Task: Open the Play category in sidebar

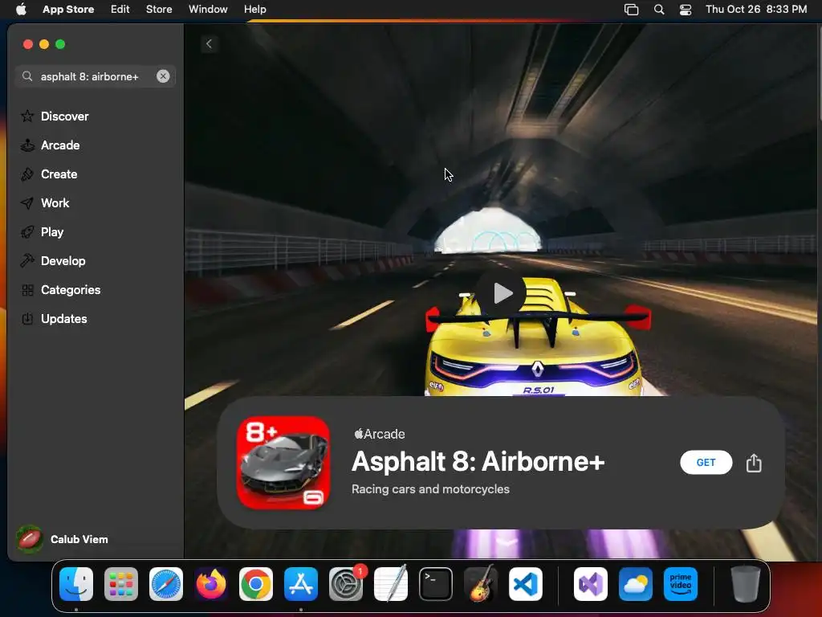Action: pos(42,232)
